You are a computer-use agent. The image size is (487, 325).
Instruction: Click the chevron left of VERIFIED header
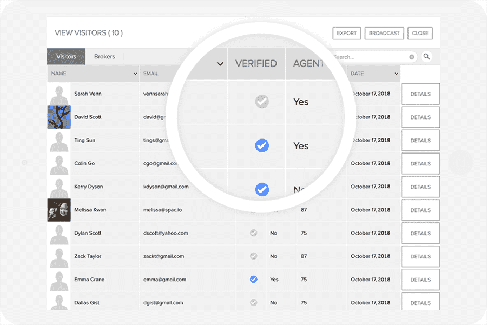pyautogui.click(x=220, y=64)
